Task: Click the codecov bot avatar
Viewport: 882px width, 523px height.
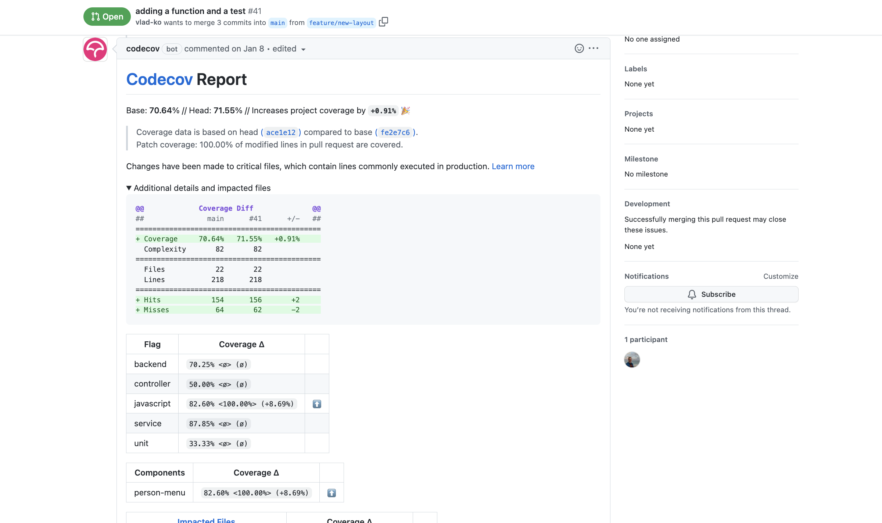Action: pos(95,49)
